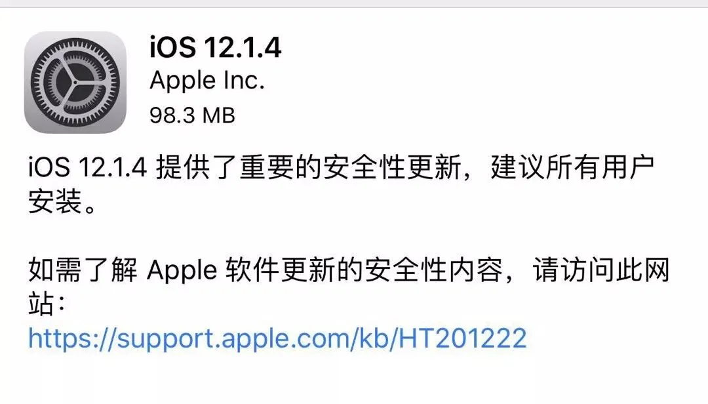
Task: Tap iOS 12.1.4 at the description start
Action: click(88, 168)
